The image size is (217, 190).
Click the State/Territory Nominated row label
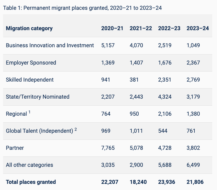[x=38, y=97]
